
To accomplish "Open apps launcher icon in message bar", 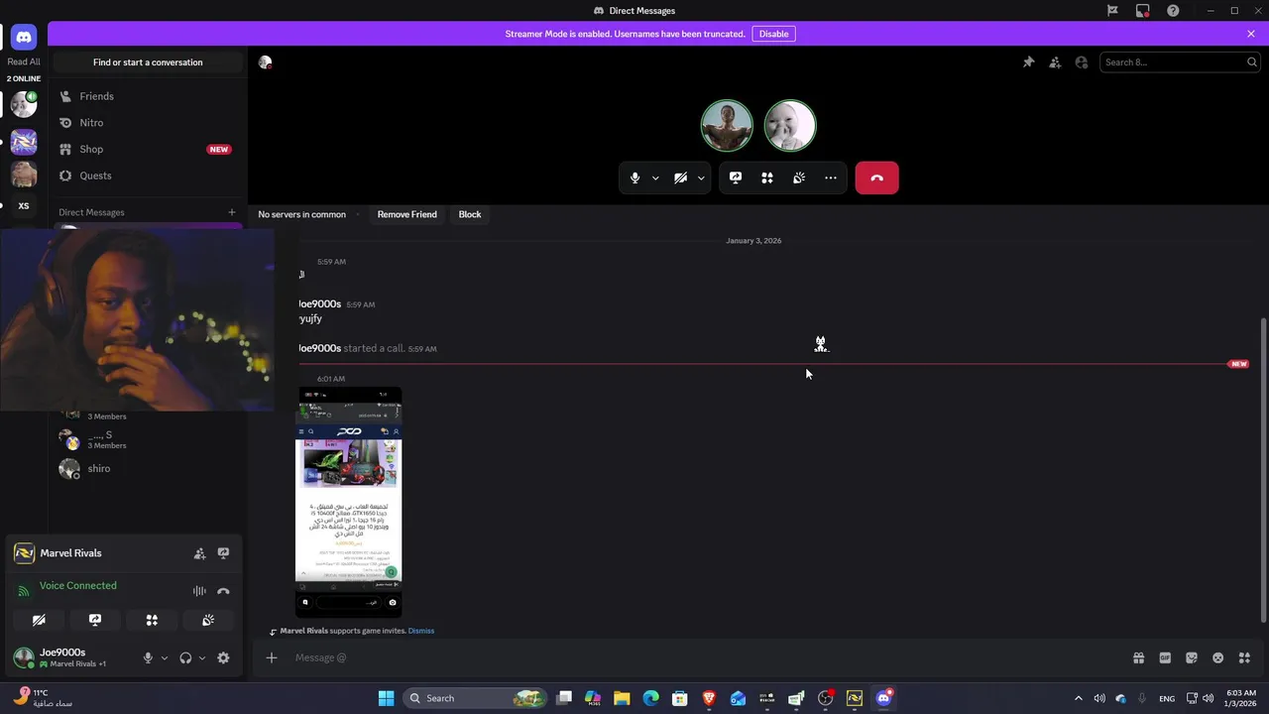I will [1245, 657].
